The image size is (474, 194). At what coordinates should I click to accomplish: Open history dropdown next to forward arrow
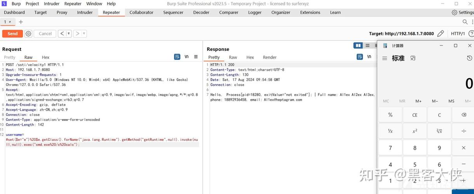coord(84,34)
